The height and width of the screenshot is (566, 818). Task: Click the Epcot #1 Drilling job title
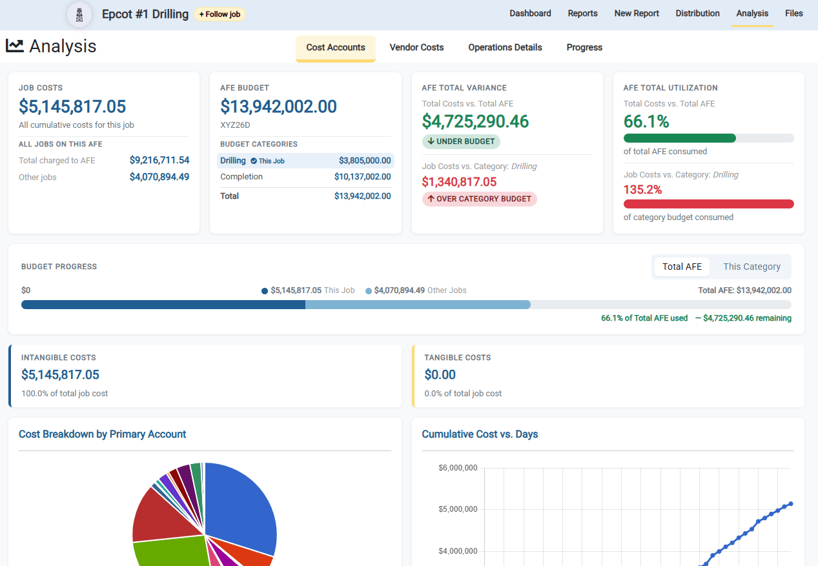[x=145, y=14]
